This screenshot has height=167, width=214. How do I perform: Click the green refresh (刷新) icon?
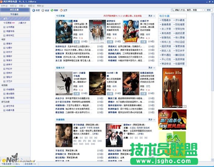pyautogui.click(x=52, y=10)
